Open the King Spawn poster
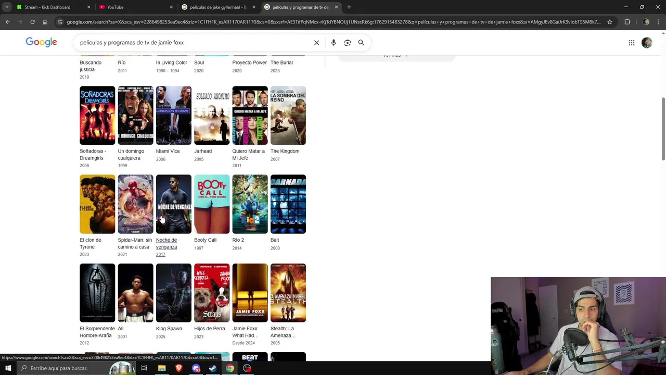The height and width of the screenshot is (375, 666). (x=174, y=293)
